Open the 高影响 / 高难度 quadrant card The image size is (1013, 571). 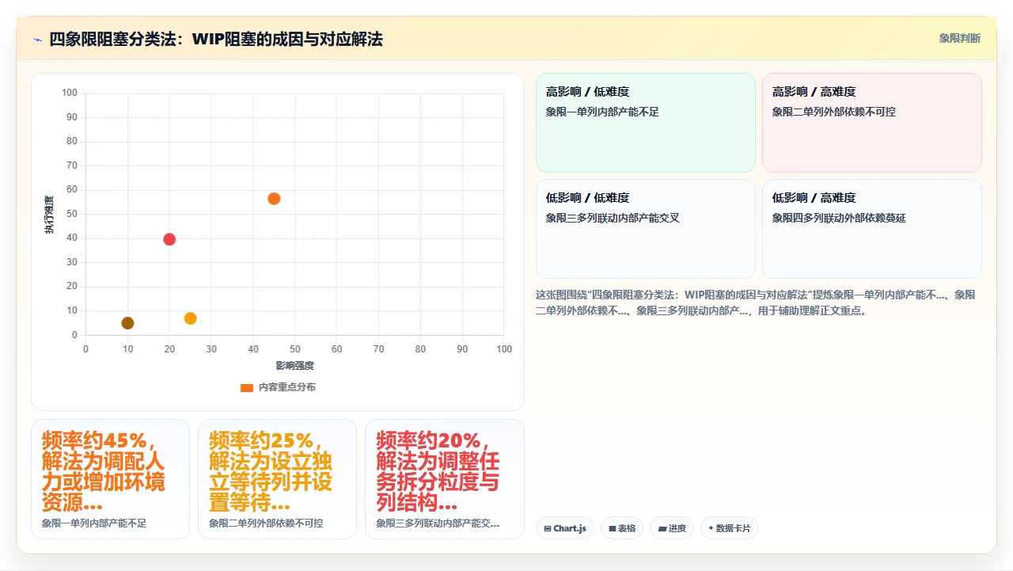pyautogui.click(x=872, y=123)
